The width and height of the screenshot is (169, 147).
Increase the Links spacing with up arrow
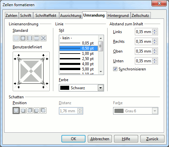(155, 31)
